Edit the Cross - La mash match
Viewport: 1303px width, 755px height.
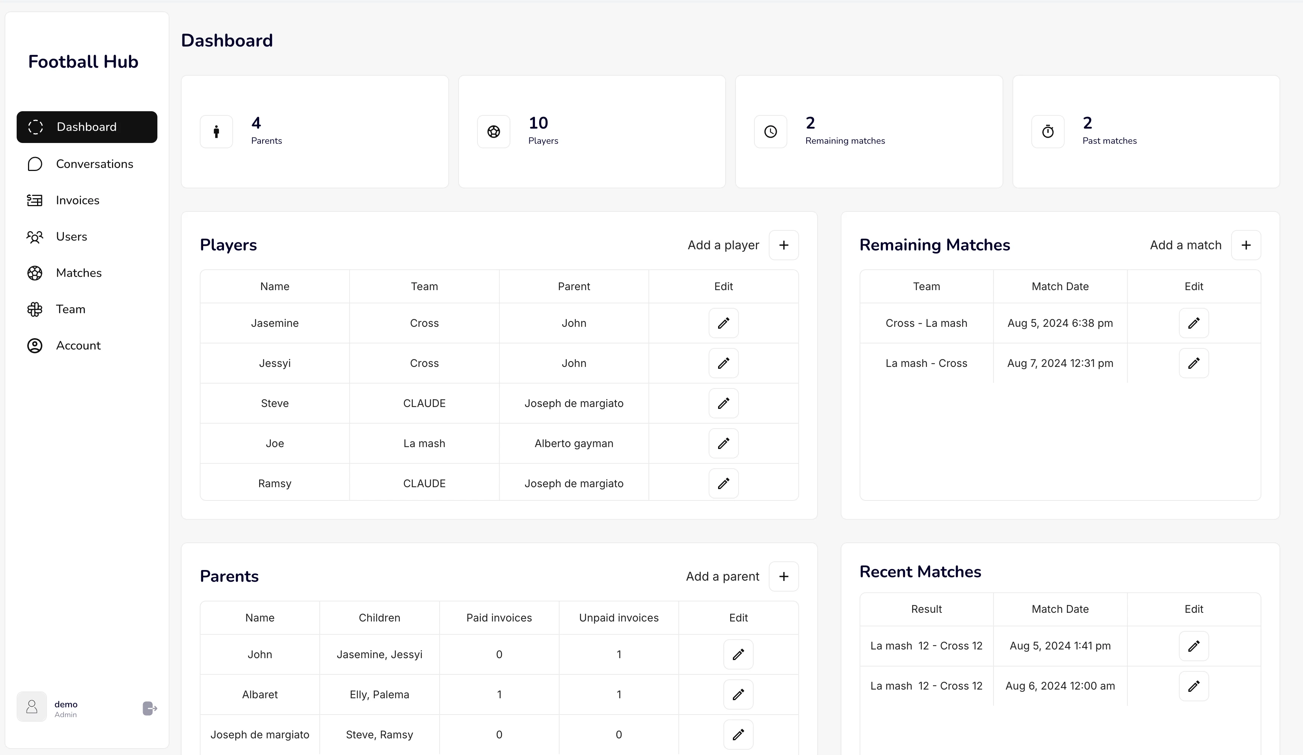(1193, 323)
